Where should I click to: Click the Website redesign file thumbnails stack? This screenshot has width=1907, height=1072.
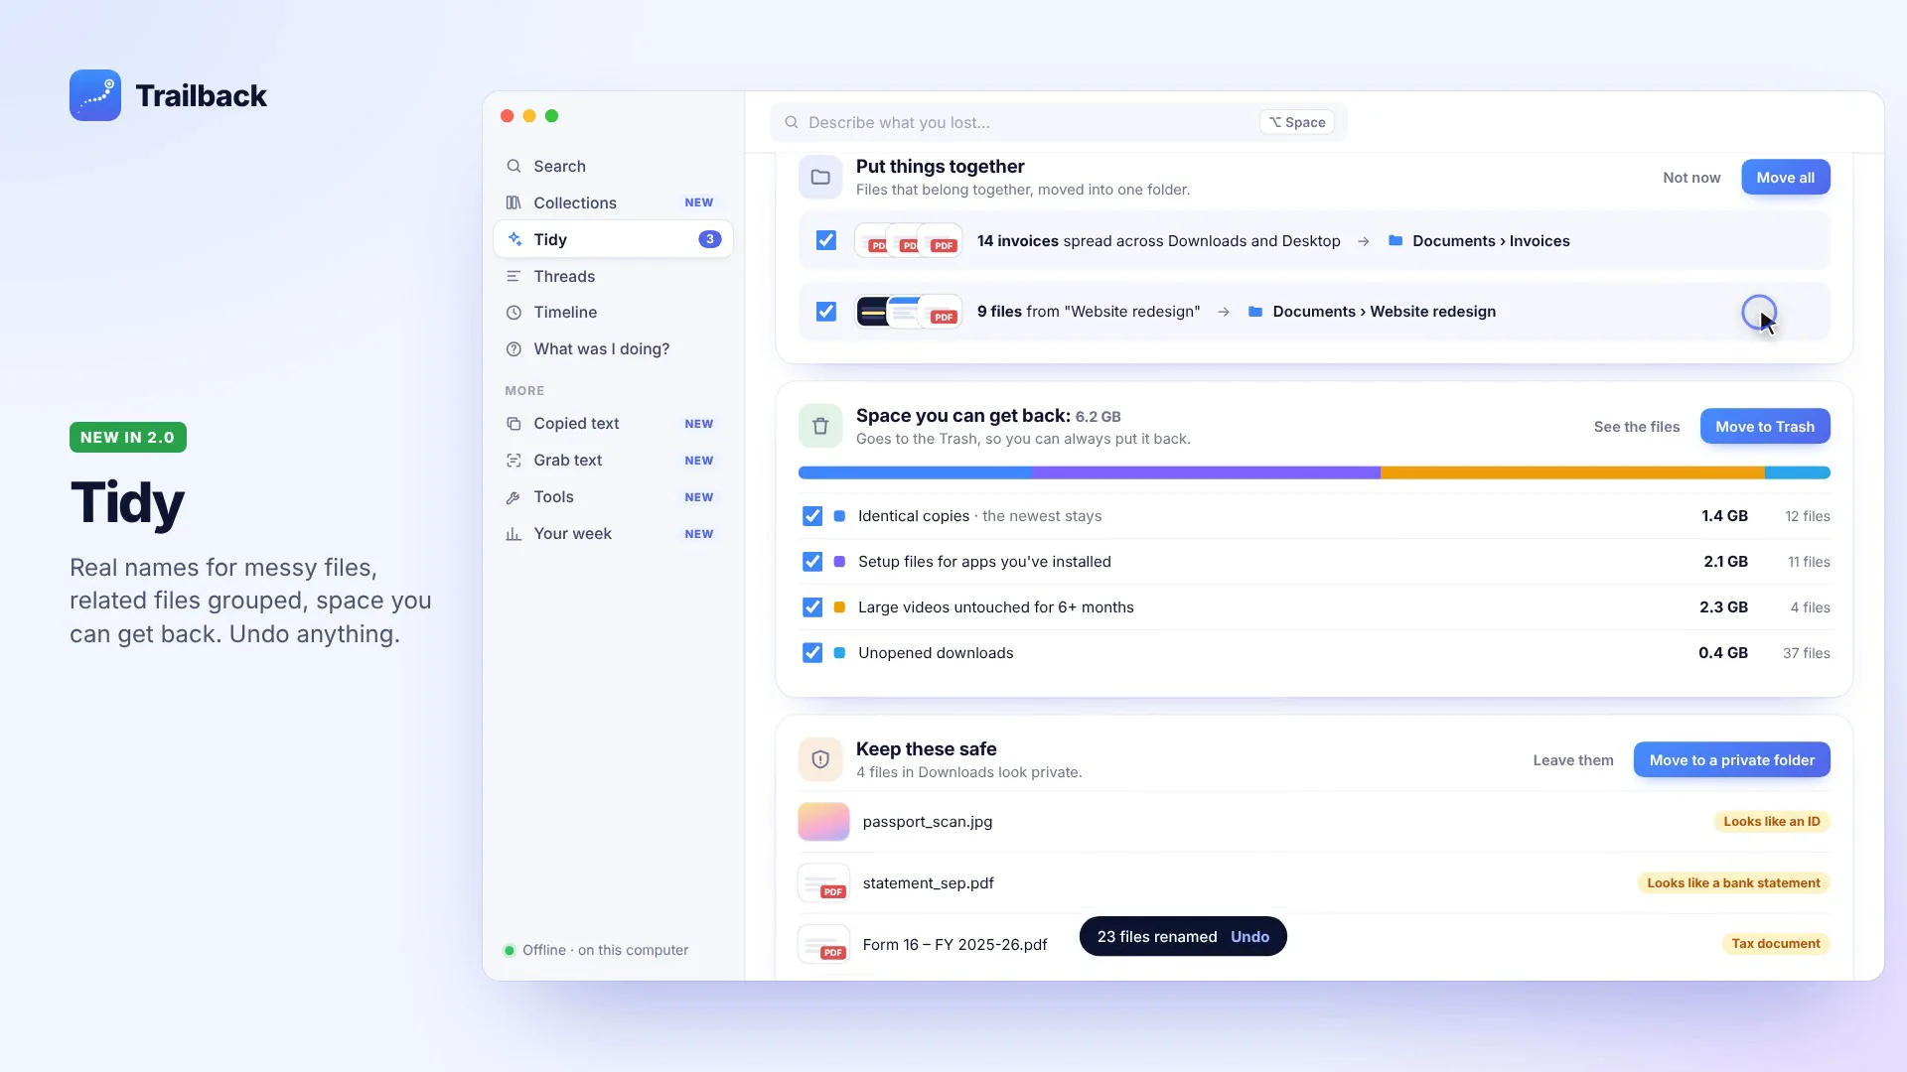point(908,312)
